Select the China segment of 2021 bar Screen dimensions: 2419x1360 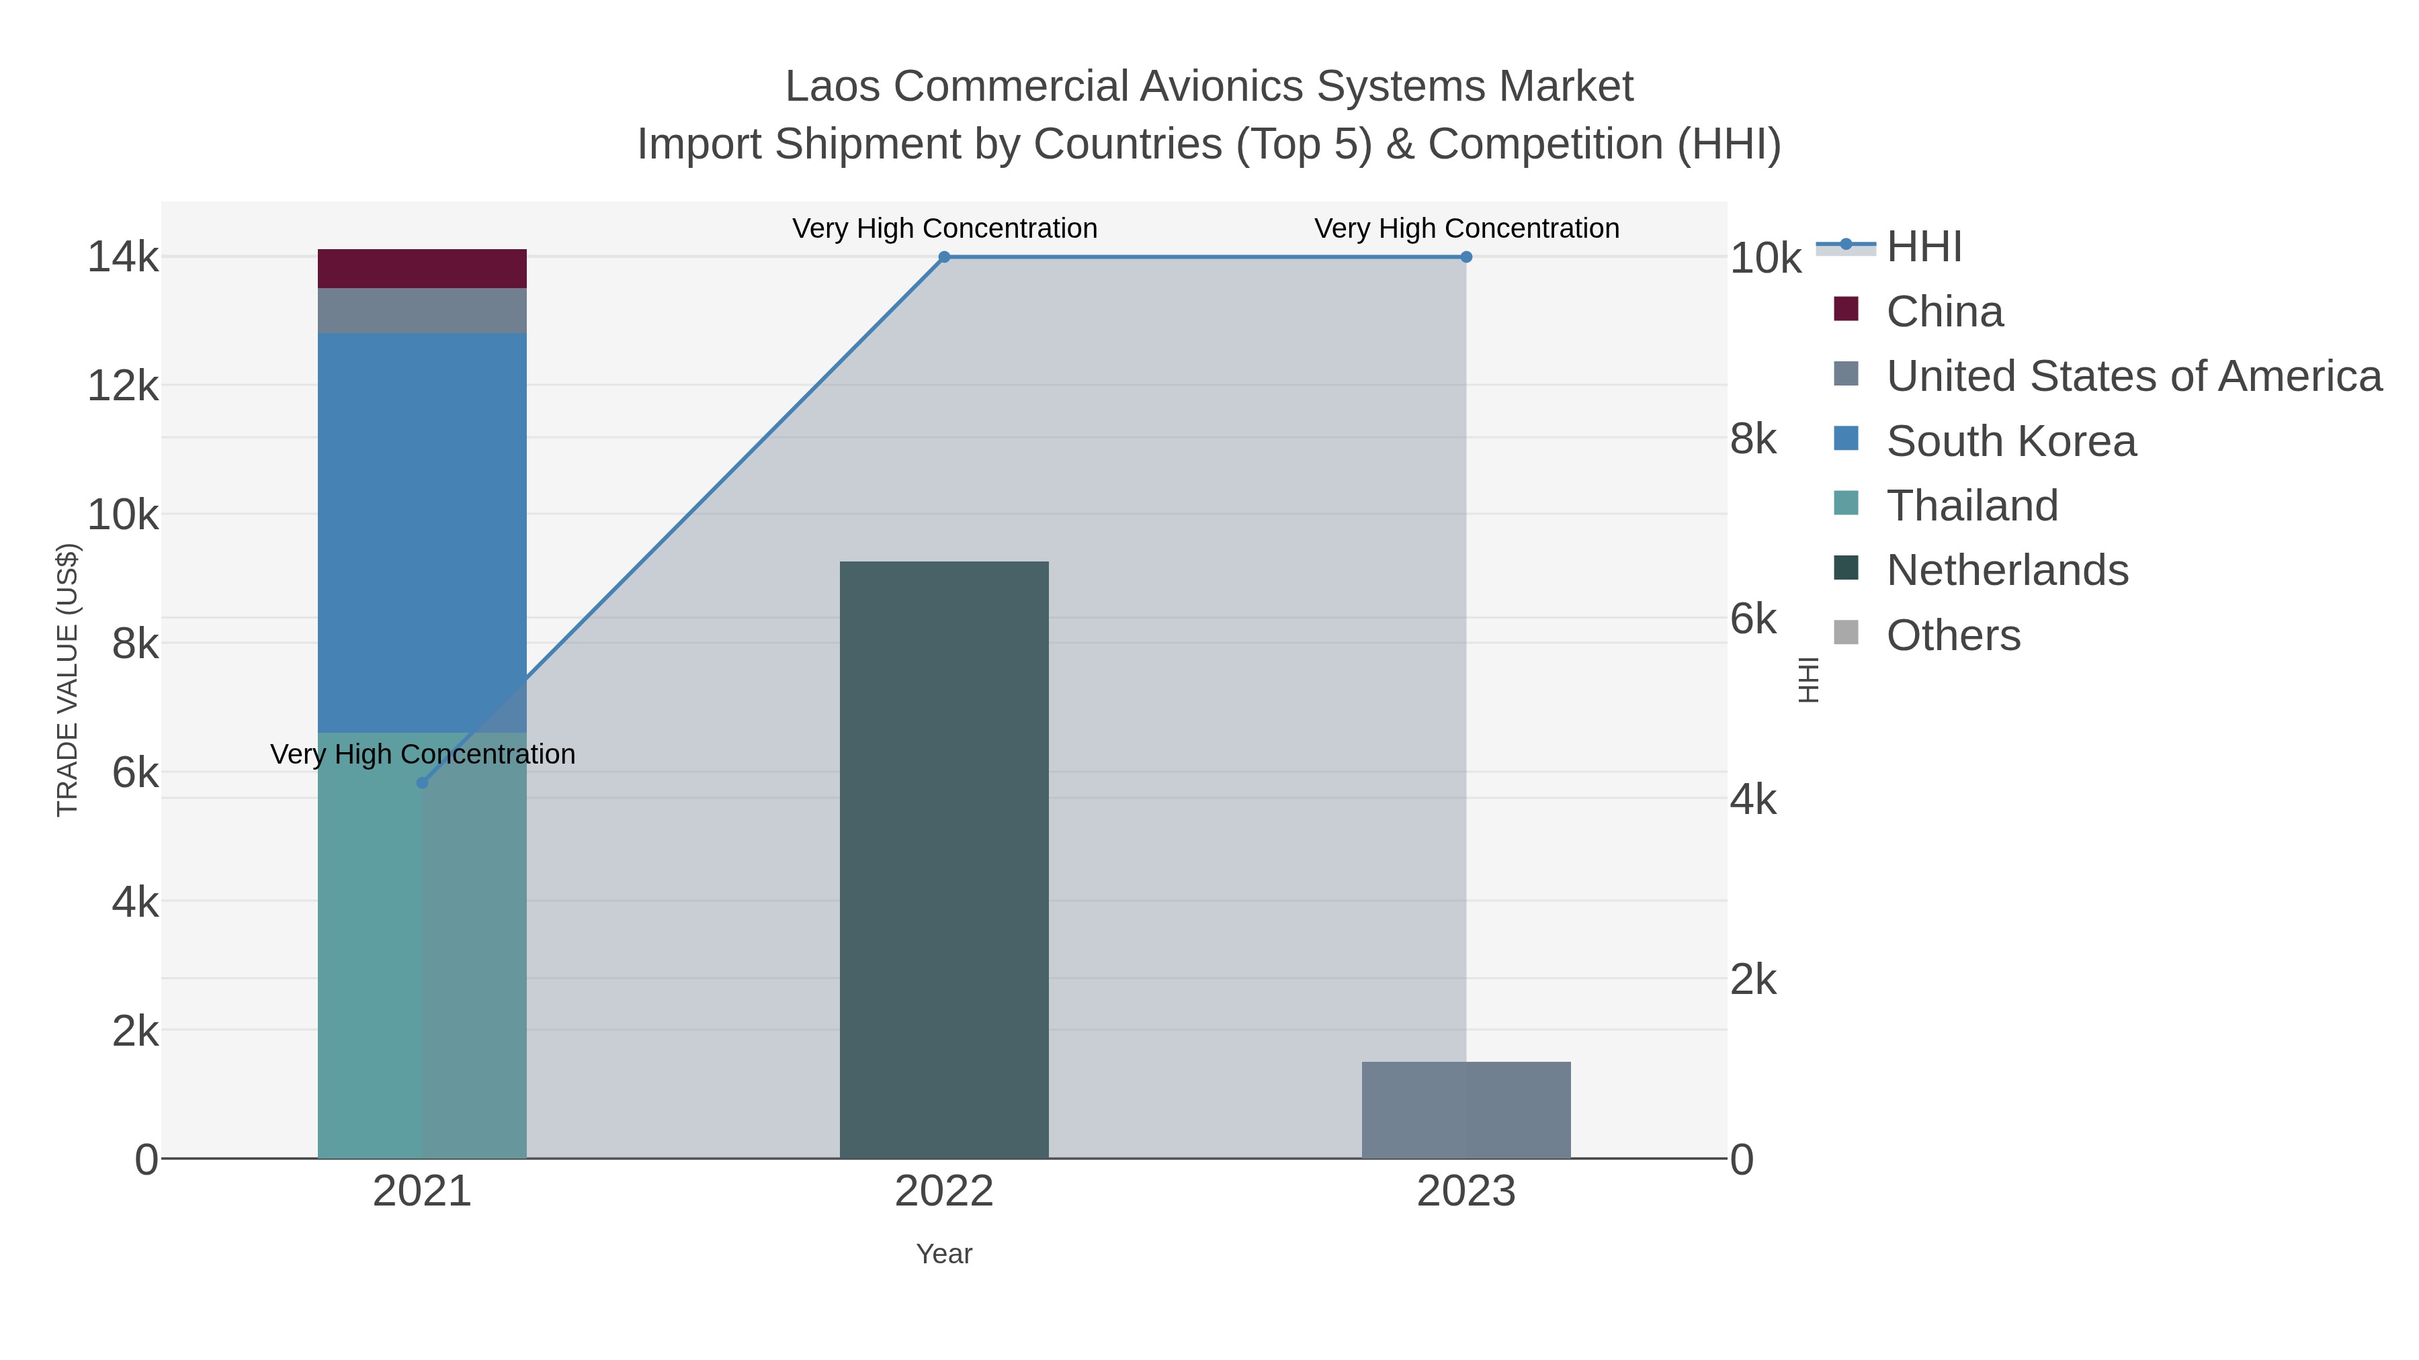pos(421,269)
